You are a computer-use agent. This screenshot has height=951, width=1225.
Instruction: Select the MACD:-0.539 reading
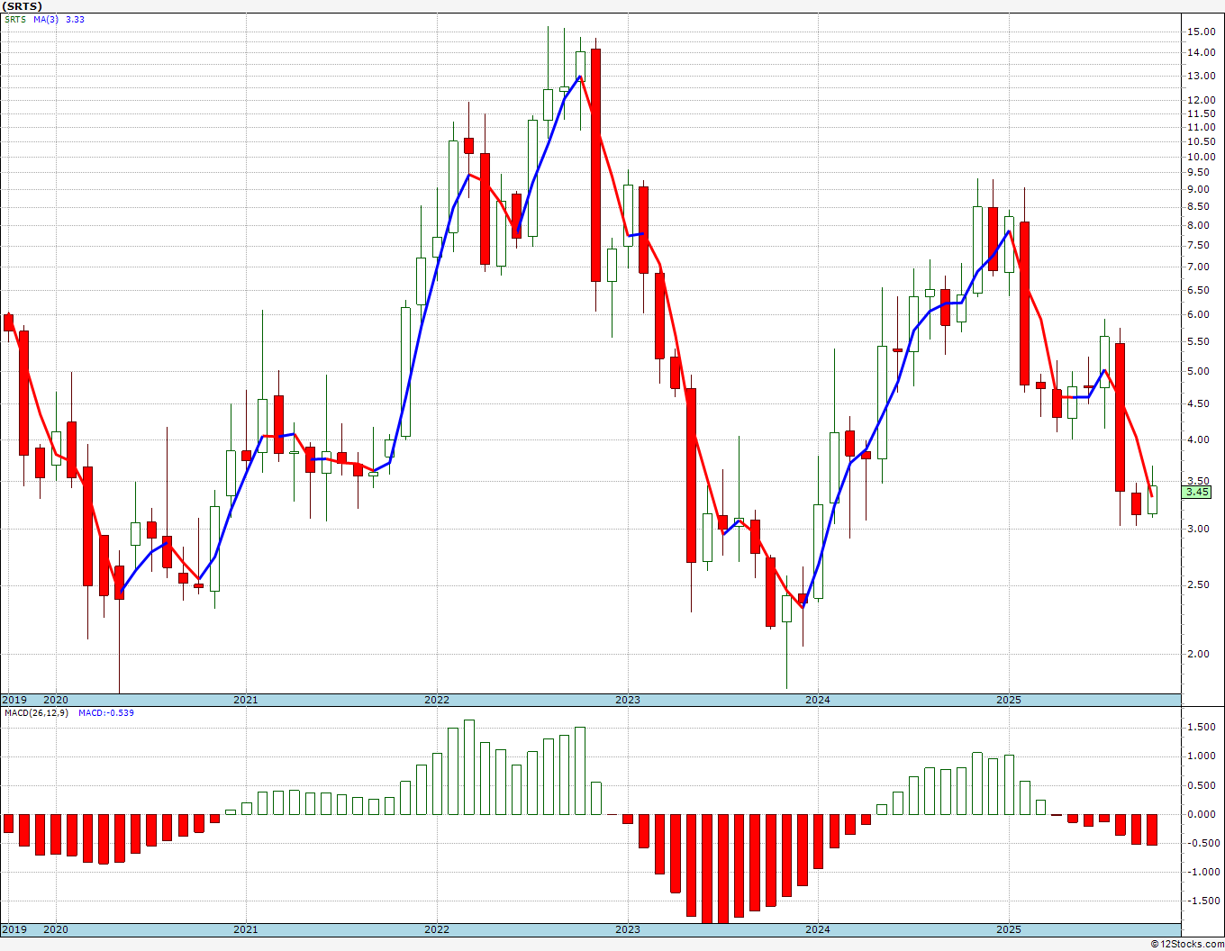pos(105,712)
